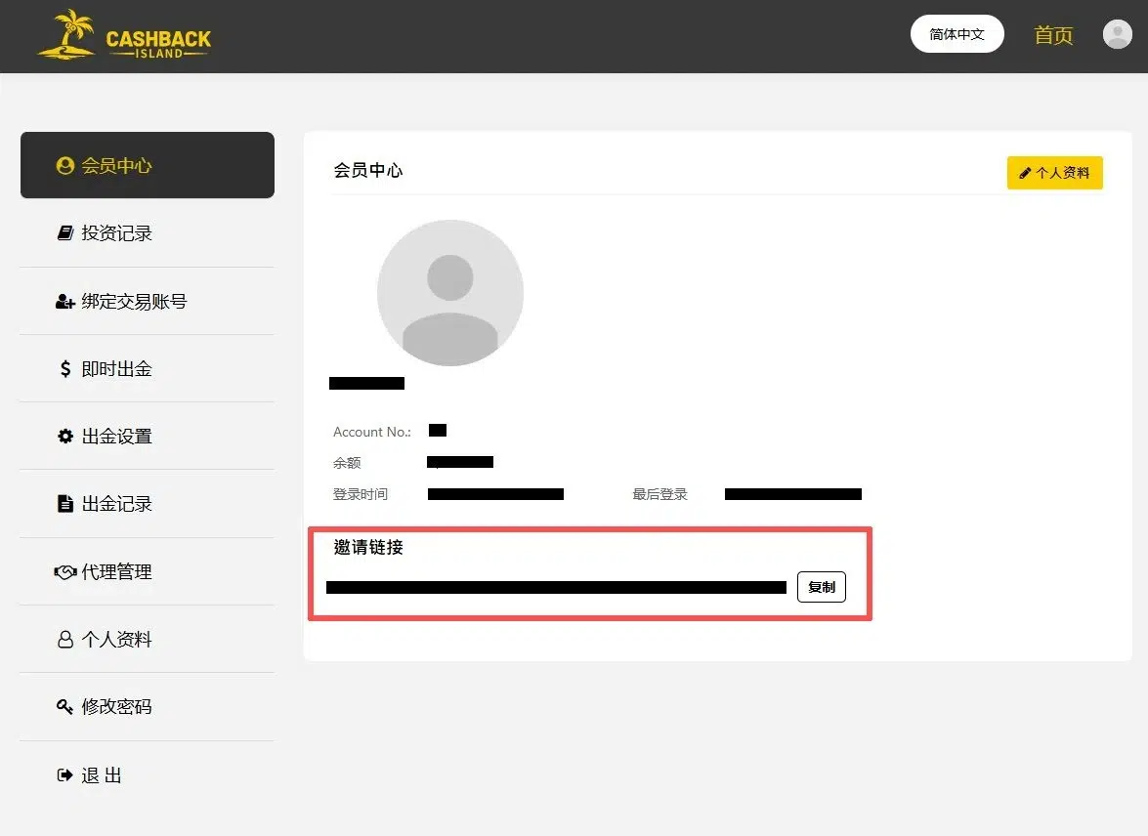Screen dimensions: 1148x836
Task: Open 出金设置 menu item
Action: point(148,437)
